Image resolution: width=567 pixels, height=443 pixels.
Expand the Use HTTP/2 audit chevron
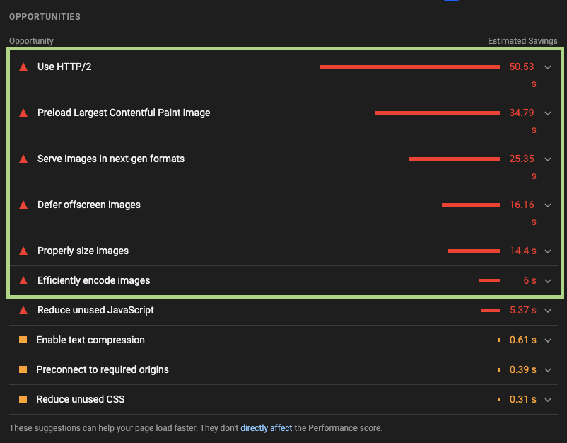(547, 67)
